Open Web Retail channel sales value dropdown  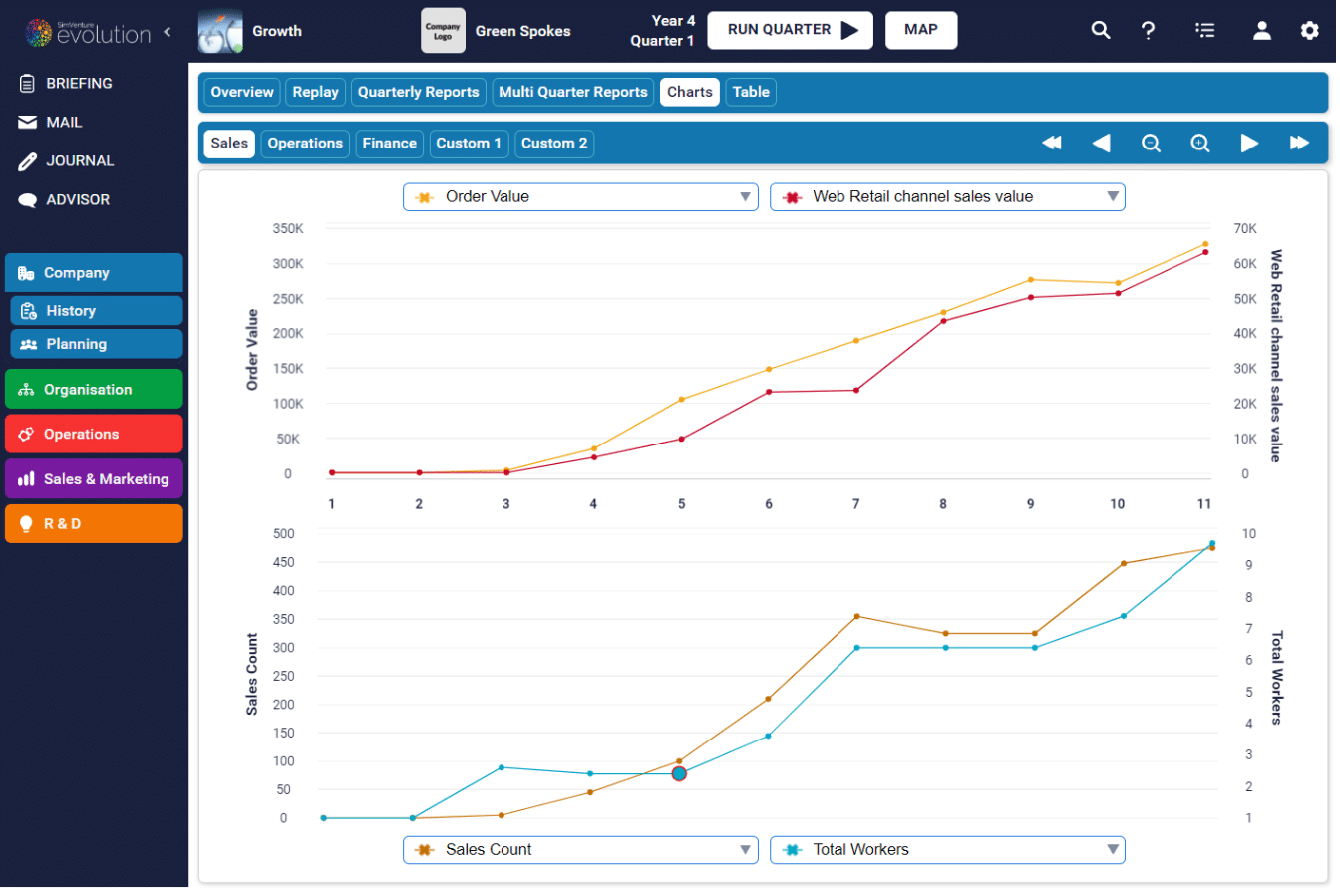(946, 197)
